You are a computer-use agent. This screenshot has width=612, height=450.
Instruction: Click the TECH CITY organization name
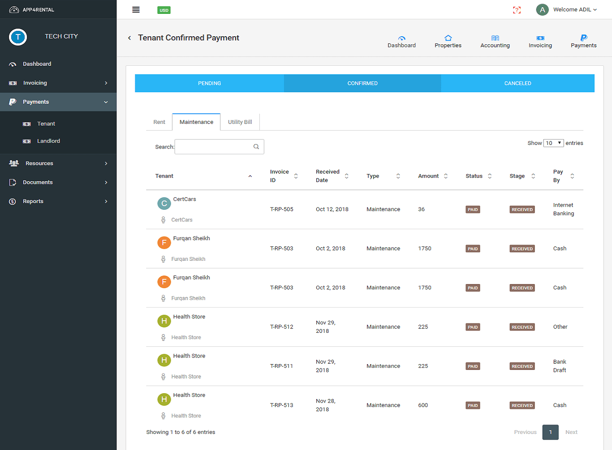(x=61, y=36)
